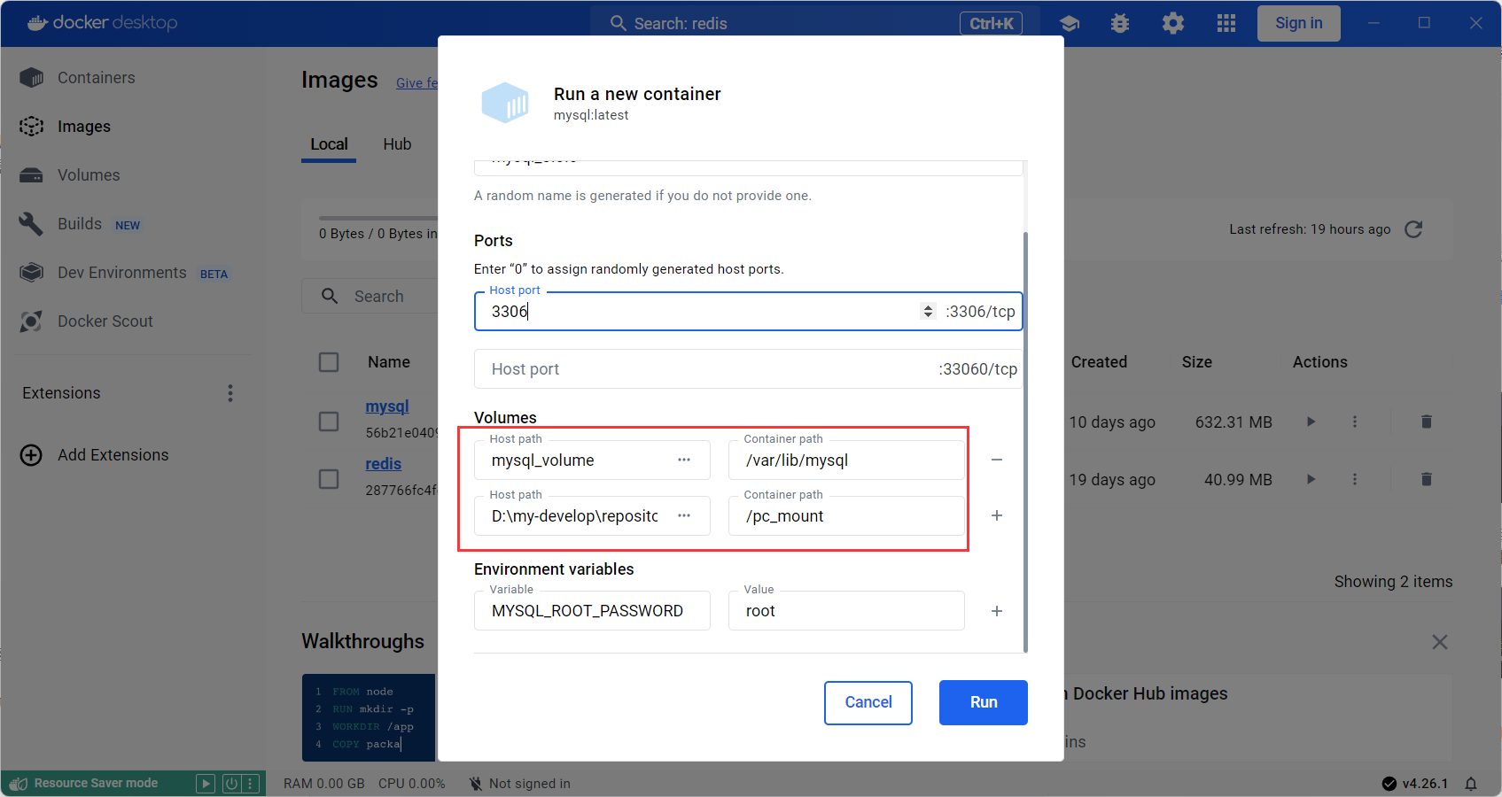Image resolution: width=1502 pixels, height=797 pixels.
Task: Click the Docker engine play button in status bar
Action: pyautogui.click(x=206, y=784)
